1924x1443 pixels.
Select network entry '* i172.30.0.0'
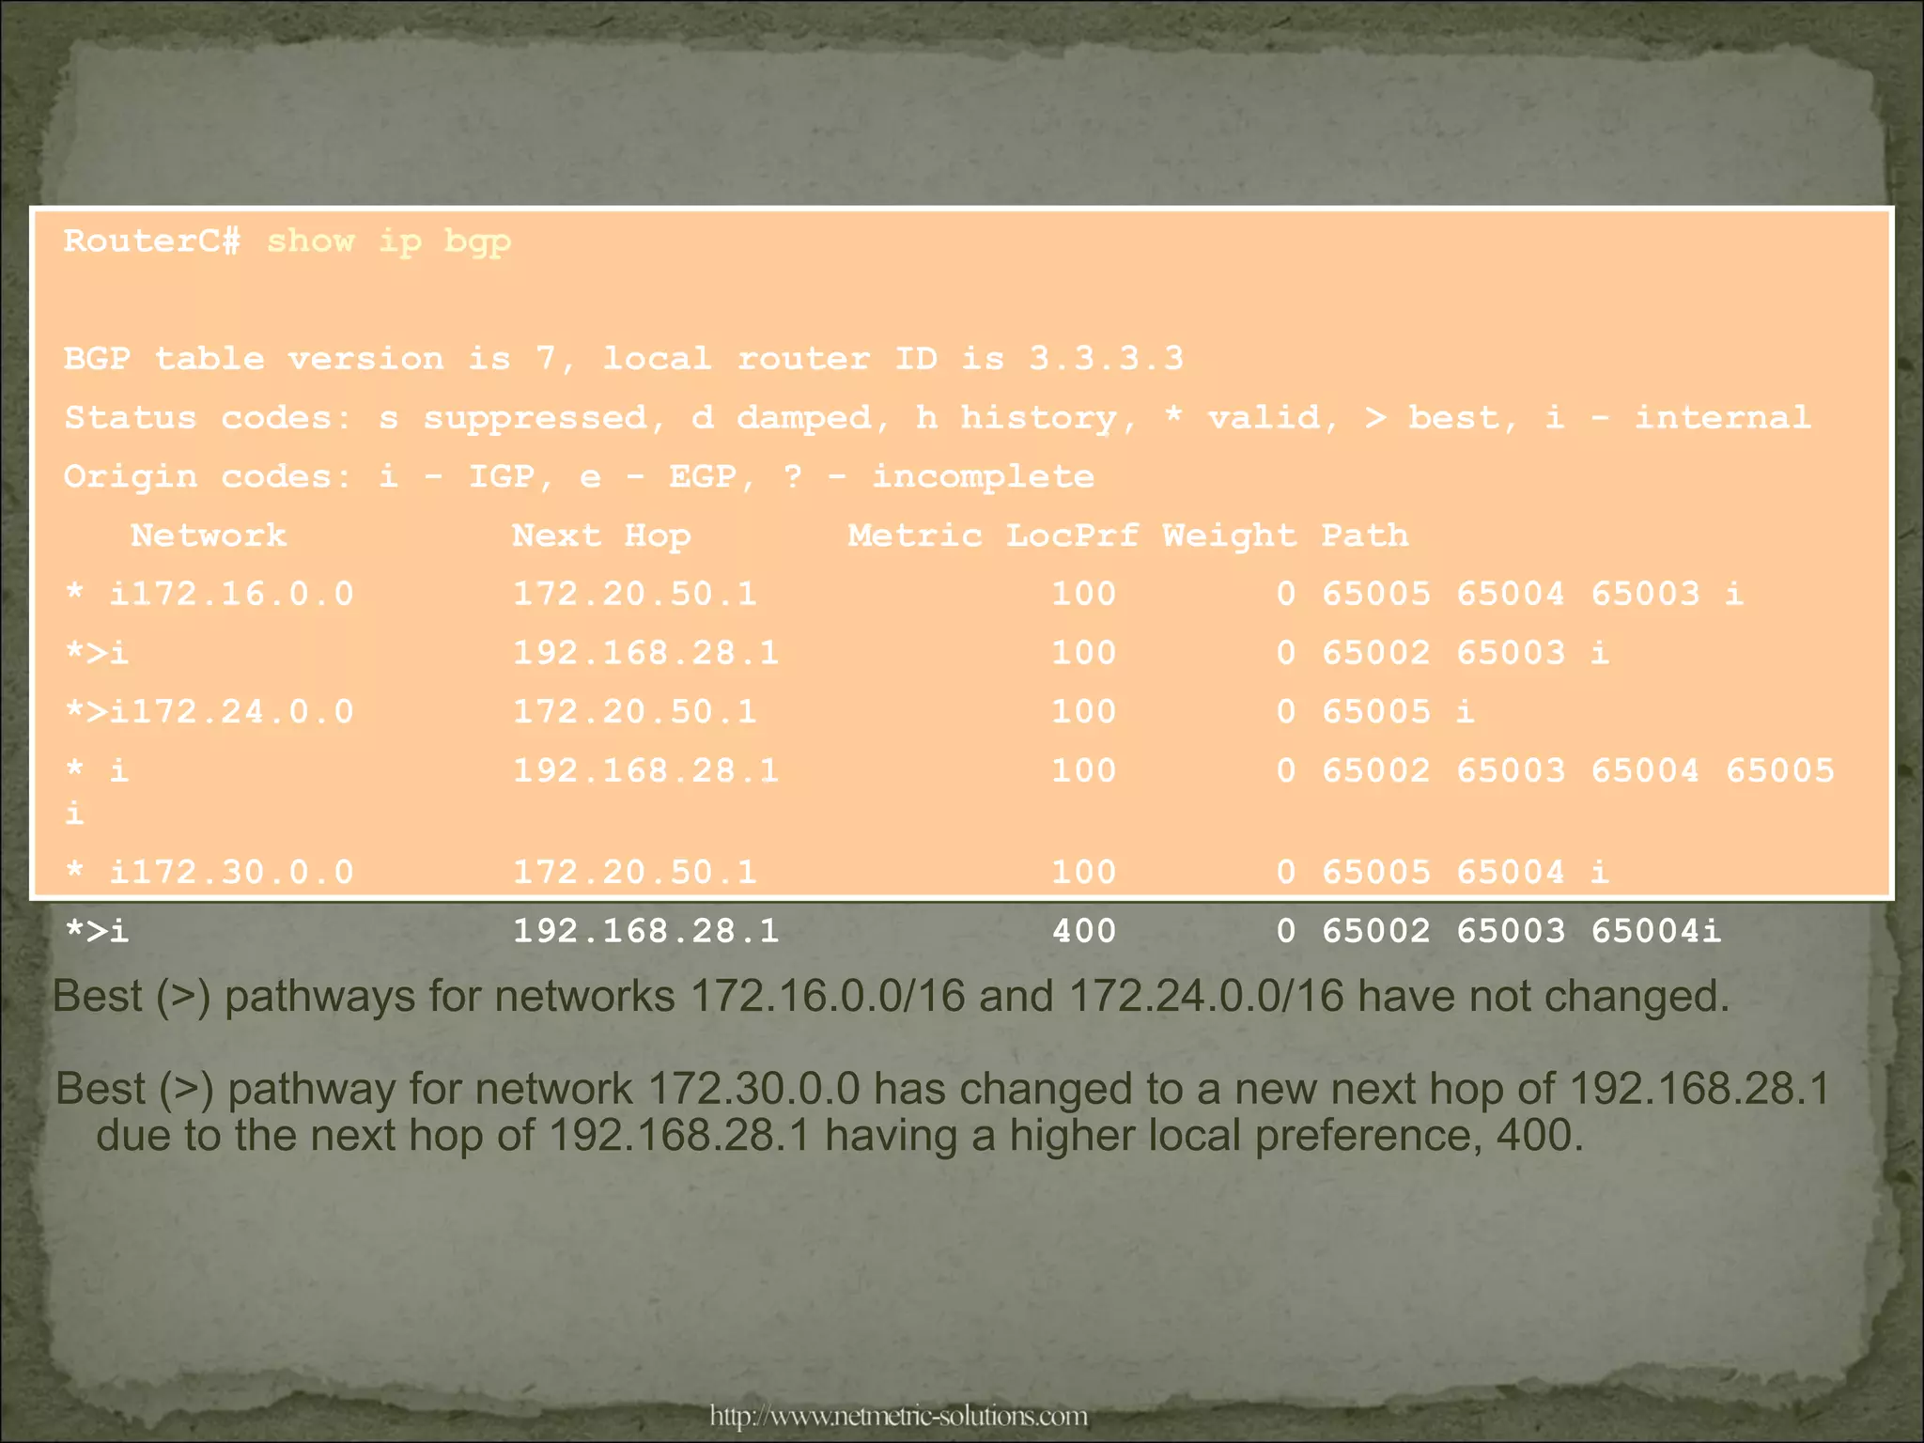click(209, 872)
